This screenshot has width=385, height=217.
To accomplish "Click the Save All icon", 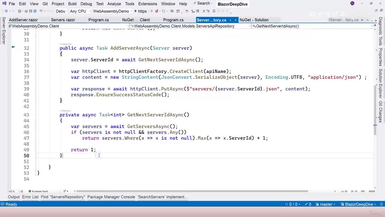I will (35, 11).
